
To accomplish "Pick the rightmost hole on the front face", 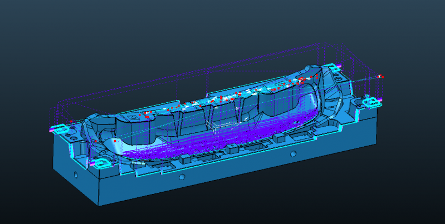I will coord(293,153).
